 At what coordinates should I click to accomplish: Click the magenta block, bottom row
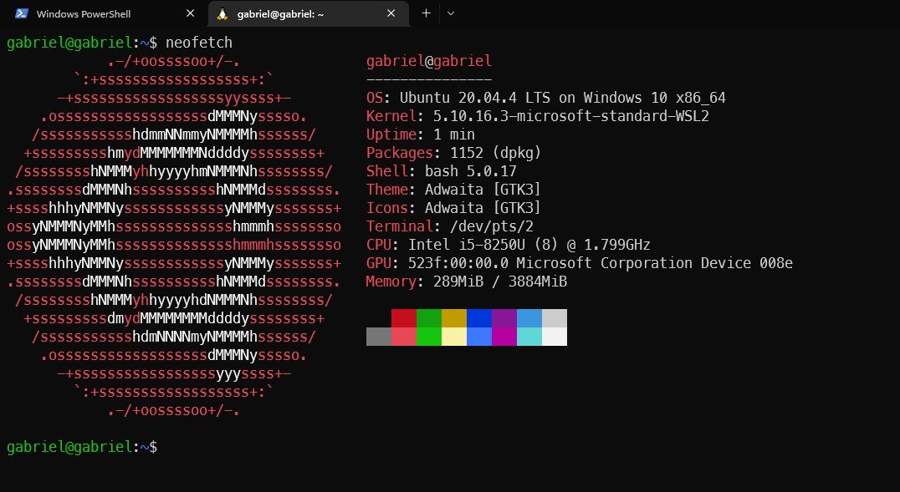click(x=504, y=337)
